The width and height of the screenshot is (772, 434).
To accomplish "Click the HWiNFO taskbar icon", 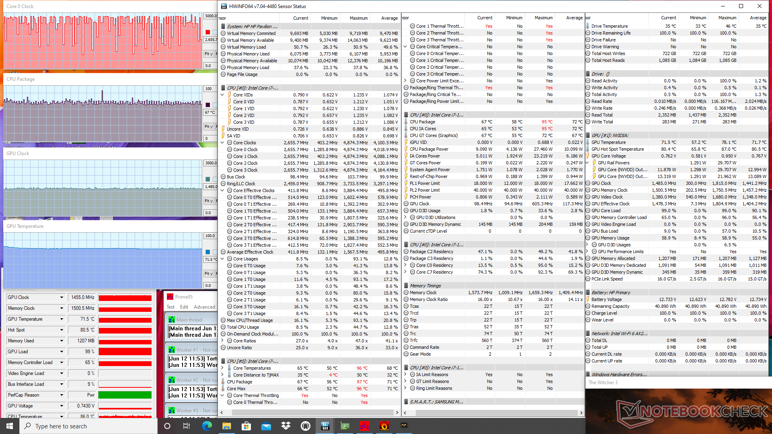I will 325,426.
